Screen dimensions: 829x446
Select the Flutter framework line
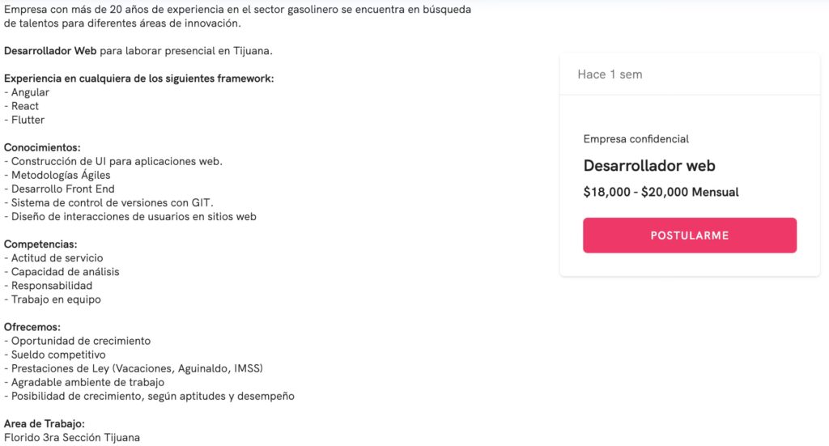tap(28, 120)
